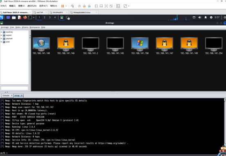The height and width of the screenshot is (156, 226).
Task: Switch to the WinXPenSP3 VM tab
Action: [x=58, y=13]
